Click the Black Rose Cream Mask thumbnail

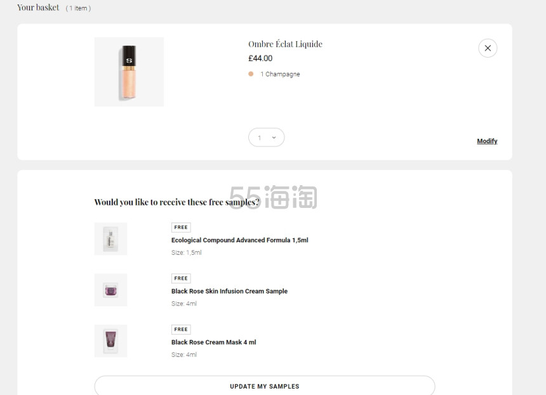pyautogui.click(x=110, y=340)
